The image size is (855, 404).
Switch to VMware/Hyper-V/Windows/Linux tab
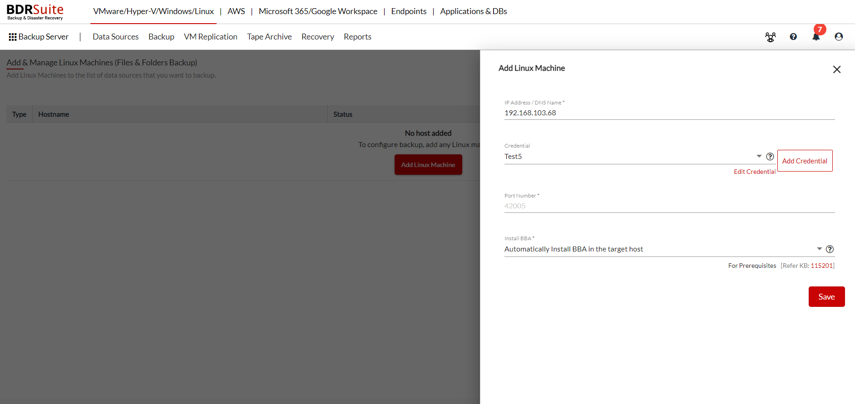[x=153, y=11]
